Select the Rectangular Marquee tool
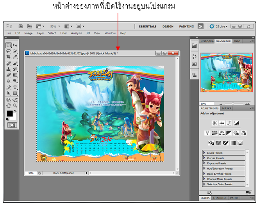 tap(9, 45)
